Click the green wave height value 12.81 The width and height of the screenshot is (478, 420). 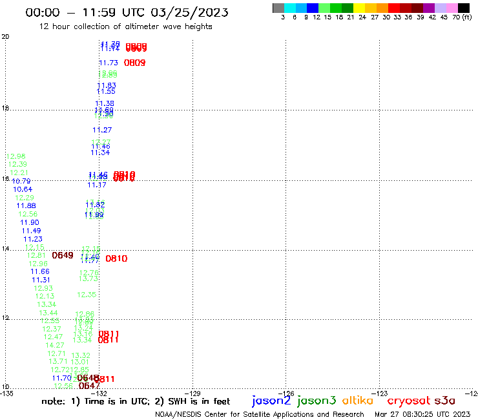[x=36, y=255]
